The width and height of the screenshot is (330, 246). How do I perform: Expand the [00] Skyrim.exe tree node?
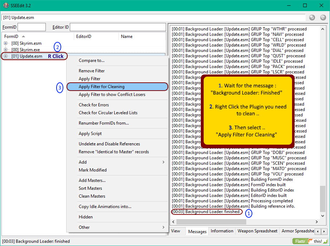(6, 50)
